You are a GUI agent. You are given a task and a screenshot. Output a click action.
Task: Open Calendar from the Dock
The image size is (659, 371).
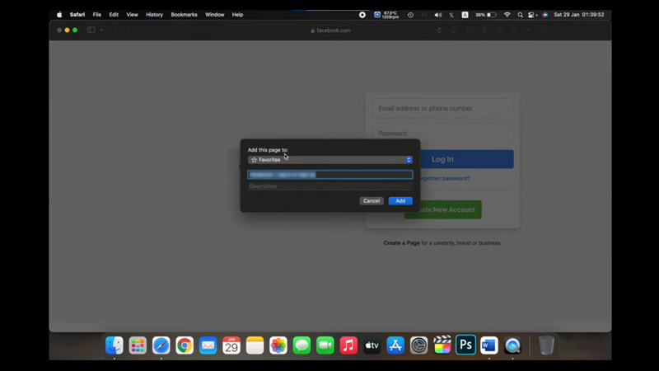point(231,345)
